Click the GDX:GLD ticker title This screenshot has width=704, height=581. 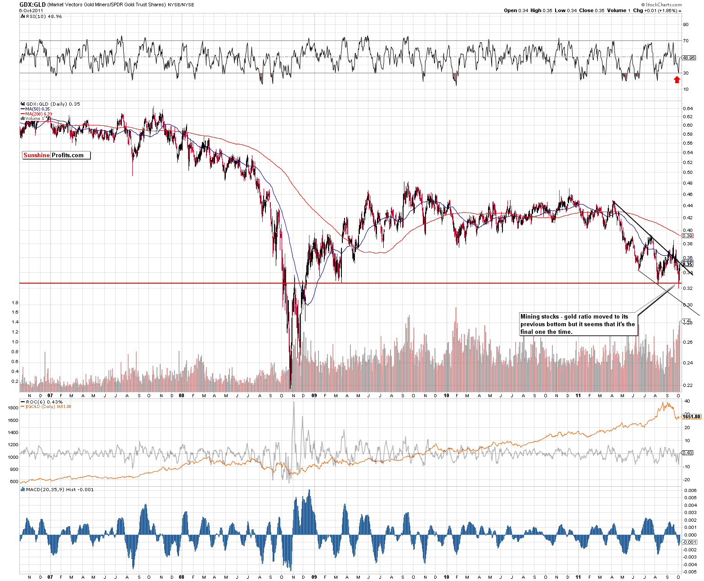pyautogui.click(x=32, y=4)
